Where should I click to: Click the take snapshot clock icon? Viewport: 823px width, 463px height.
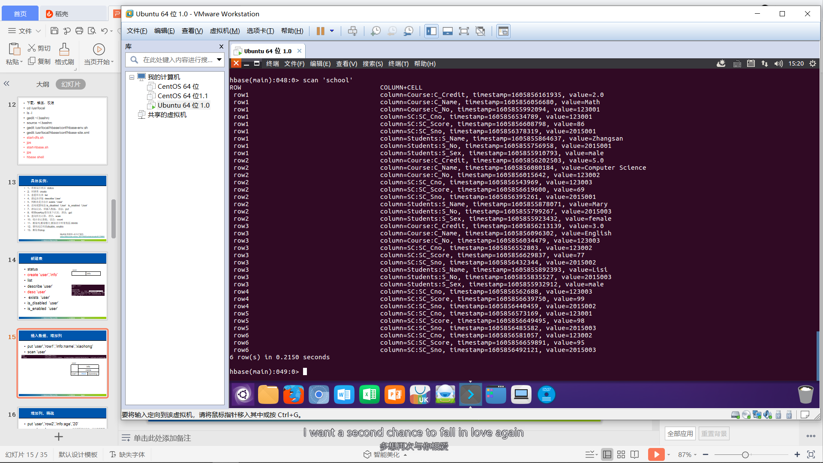pyautogui.click(x=375, y=31)
